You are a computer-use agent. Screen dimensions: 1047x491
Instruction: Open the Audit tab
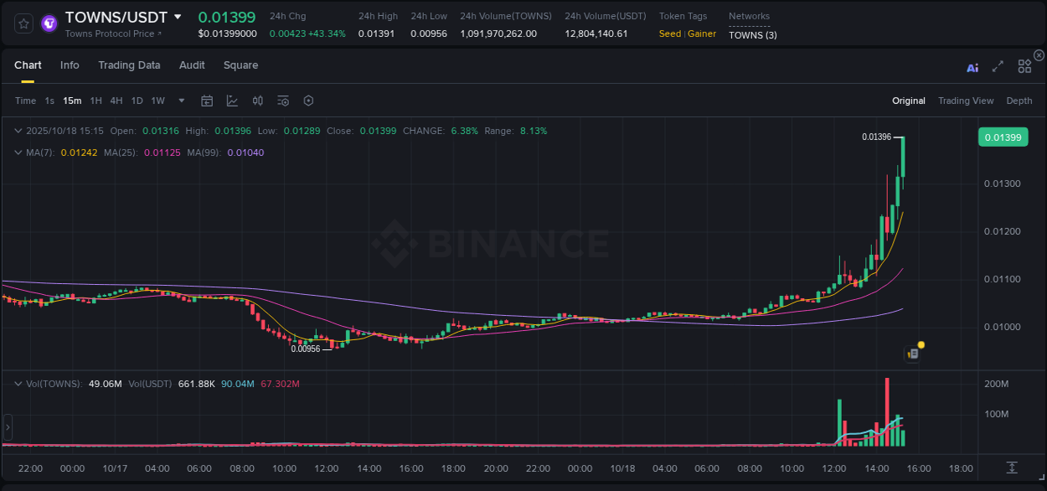pos(192,65)
